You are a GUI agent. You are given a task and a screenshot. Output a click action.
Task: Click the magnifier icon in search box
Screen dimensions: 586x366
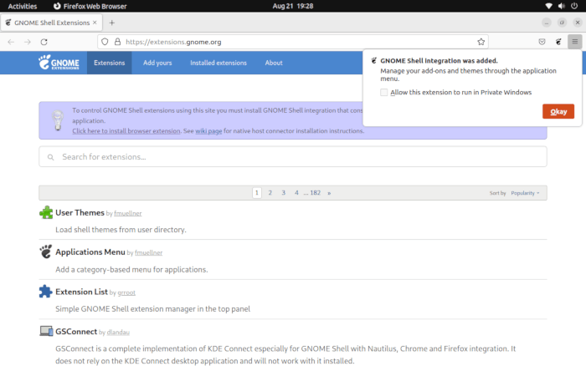pyautogui.click(x=51, y=157)
